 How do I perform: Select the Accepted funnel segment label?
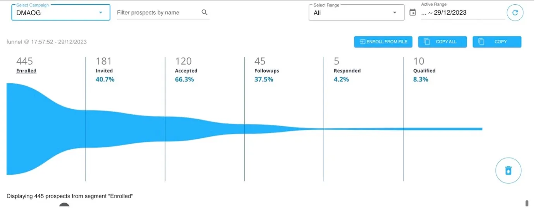(186, 71)
